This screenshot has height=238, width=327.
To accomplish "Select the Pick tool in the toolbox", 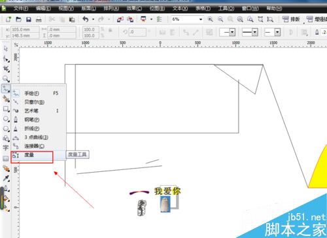I will (6, 48).
